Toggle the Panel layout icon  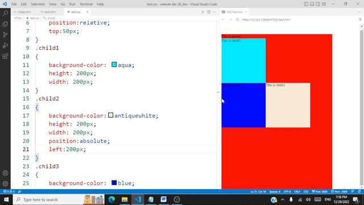coord(312,4)
